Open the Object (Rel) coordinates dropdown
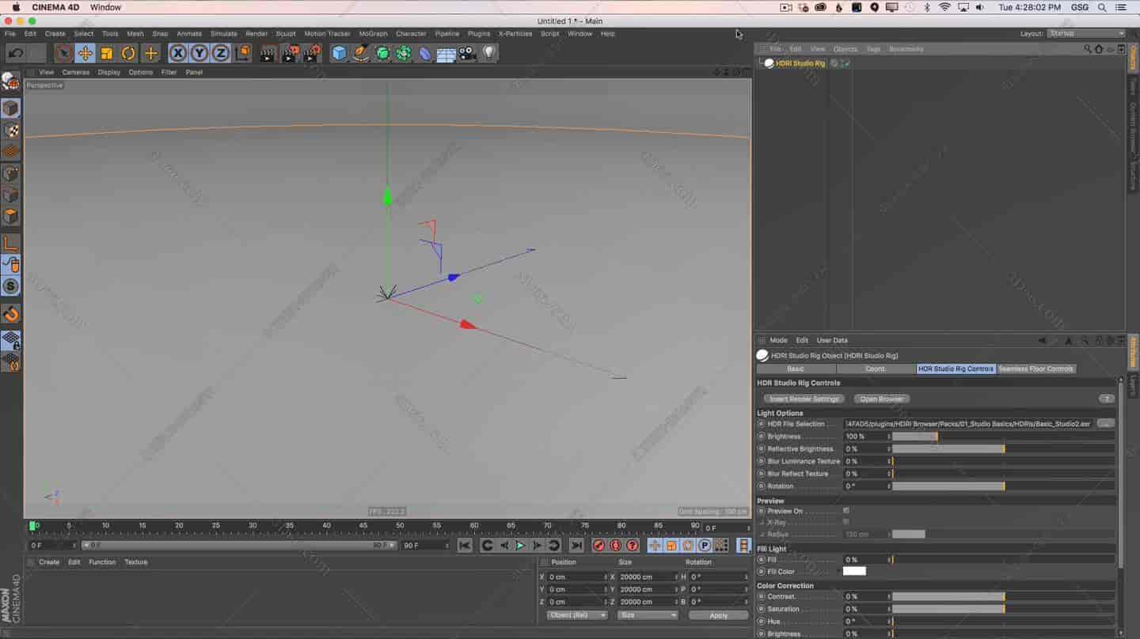This screenshot has height=639, width=1140. coord(576,614)
